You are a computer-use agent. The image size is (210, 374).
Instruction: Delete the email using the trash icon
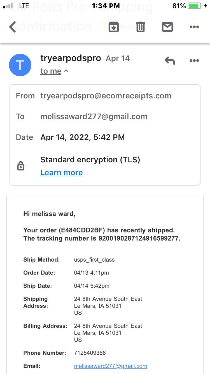[x=141, y=27]
